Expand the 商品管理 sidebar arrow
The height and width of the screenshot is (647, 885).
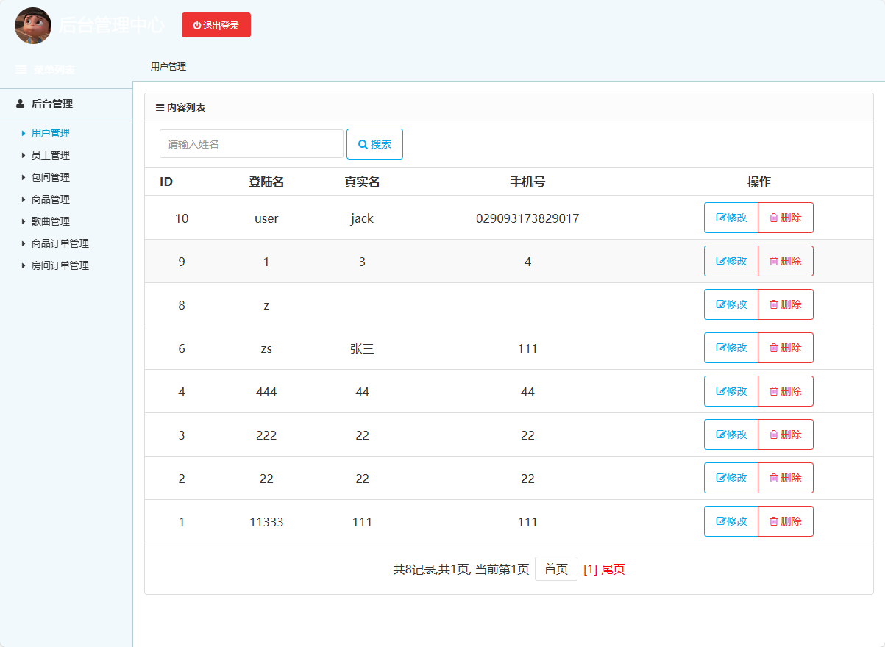[x=23, y=199]
